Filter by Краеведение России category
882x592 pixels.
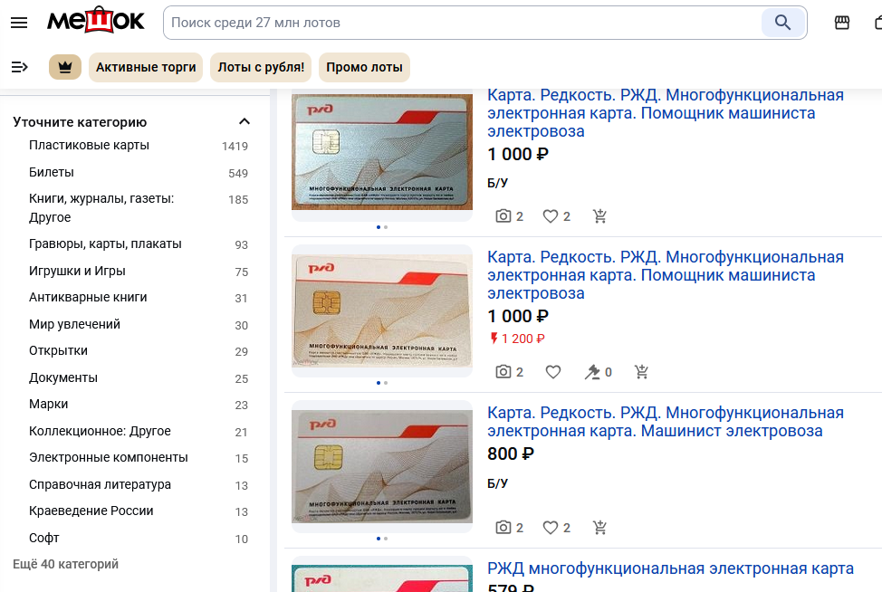(x=91, y=511)
